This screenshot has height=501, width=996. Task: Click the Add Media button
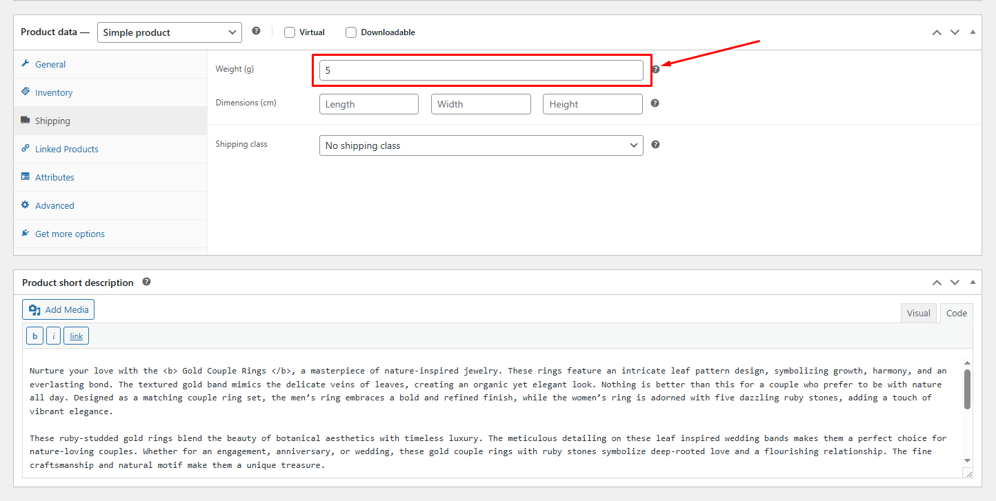tap(58, 309)
